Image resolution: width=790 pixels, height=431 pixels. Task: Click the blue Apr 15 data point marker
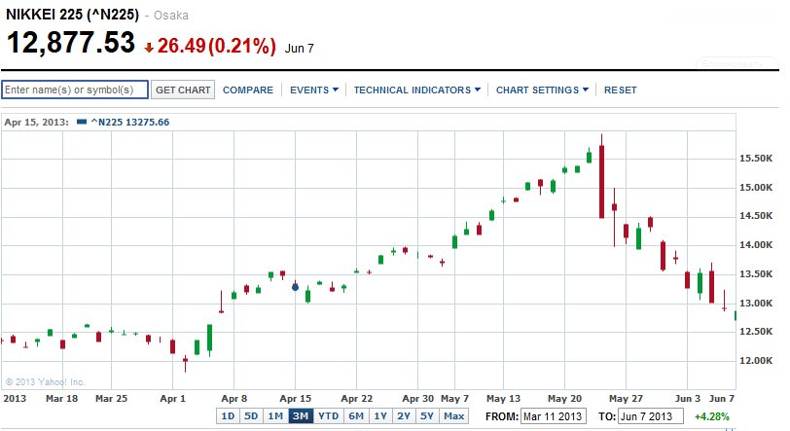point(295,287)
